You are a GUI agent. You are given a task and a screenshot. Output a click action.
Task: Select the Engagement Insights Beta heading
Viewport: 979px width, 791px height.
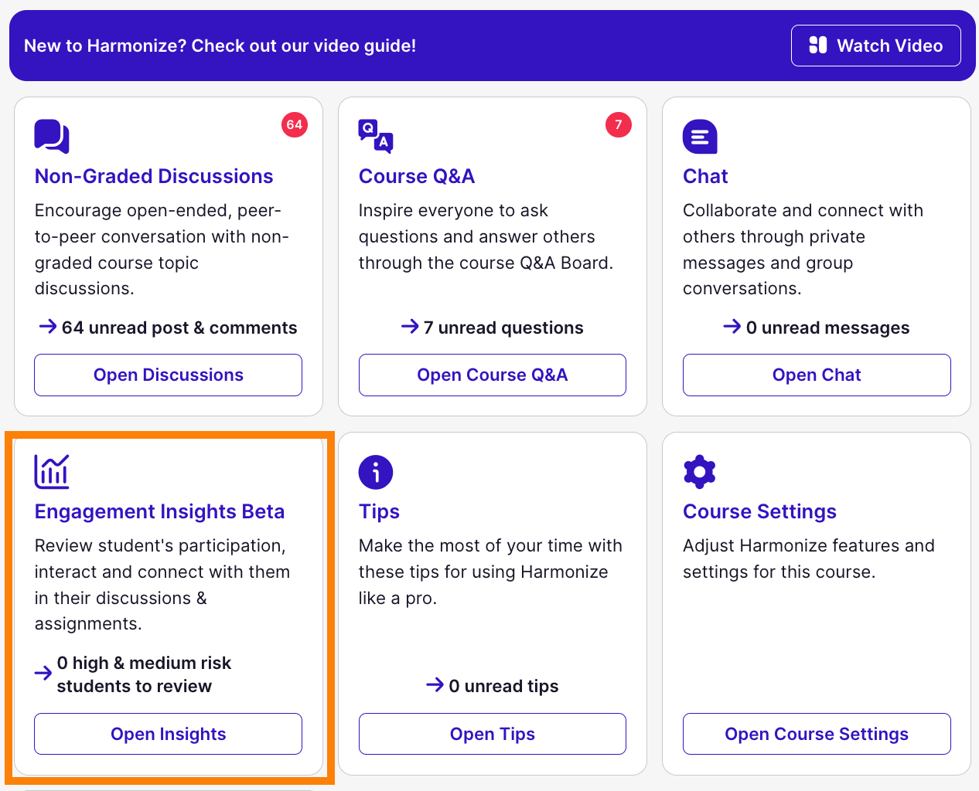pos(159,511)
